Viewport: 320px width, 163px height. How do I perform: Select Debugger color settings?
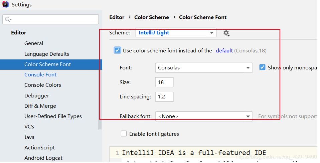click(x=37, y=96)
